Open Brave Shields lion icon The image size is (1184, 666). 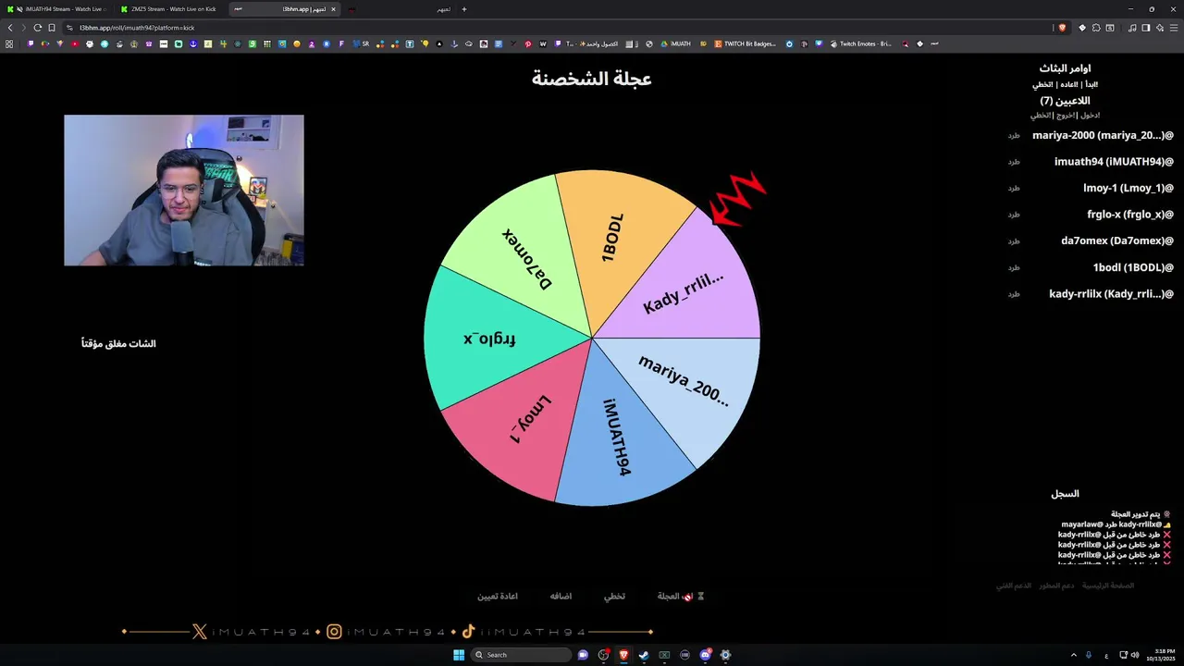click(1062, 28)
